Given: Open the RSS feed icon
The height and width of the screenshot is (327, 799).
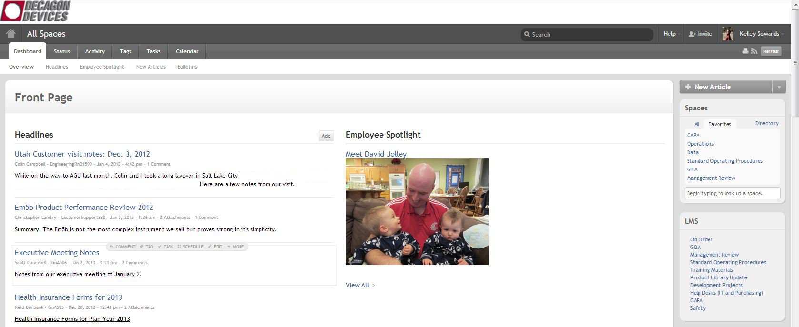Looking at the screenshot, I should click(x=754, y=51).
